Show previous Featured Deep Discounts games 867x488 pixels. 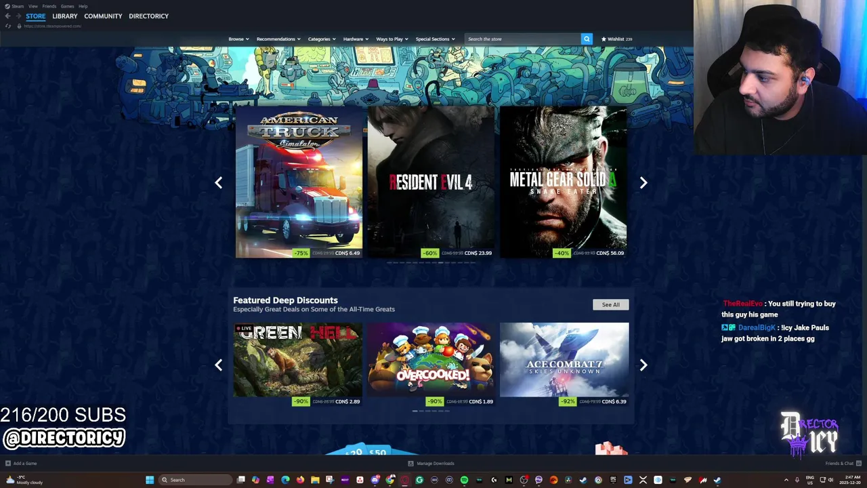pos(218,365)
